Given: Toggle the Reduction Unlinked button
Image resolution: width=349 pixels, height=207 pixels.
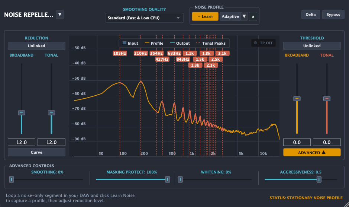Looking at the screenshot, I should point(36,46).
